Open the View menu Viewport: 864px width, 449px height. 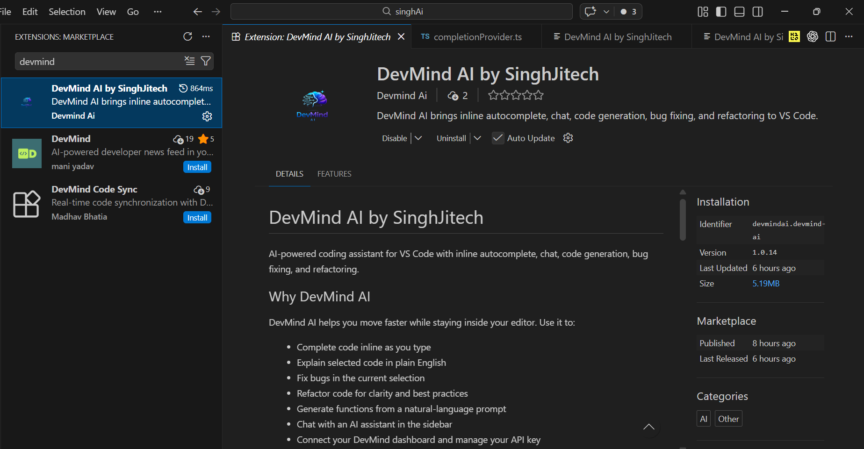[106, 12]
